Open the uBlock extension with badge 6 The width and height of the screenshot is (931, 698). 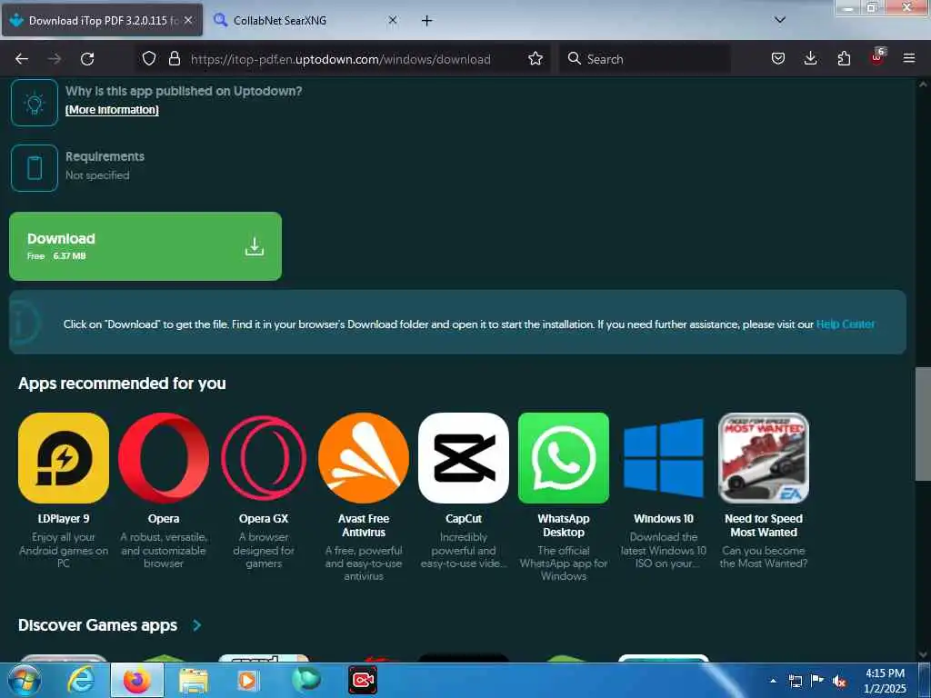coord(877,57)
